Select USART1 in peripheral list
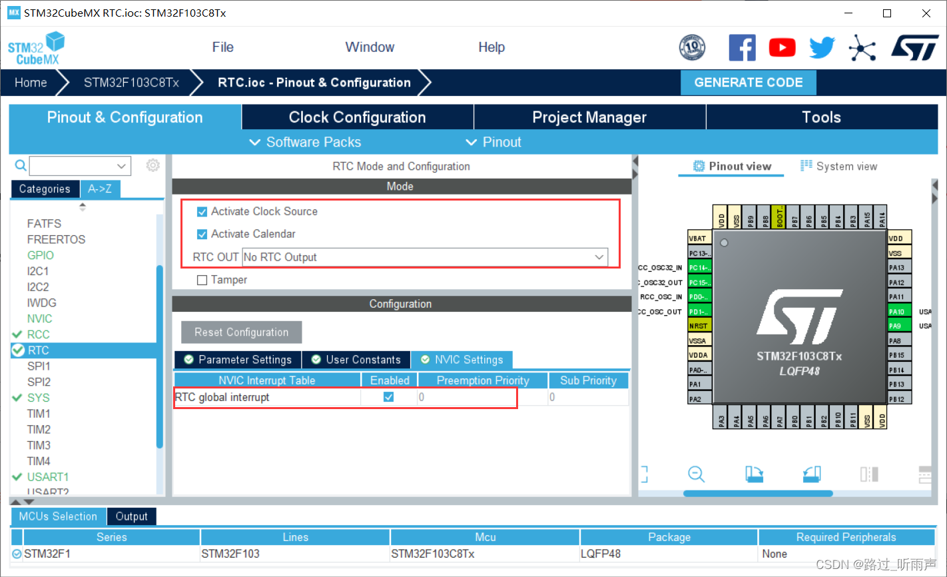Viewport: 947px width, 577px height. (47, 477)
